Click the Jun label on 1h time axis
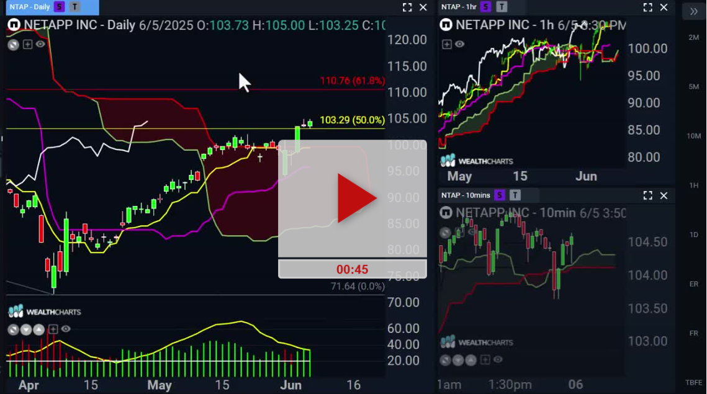 [x=586, y=176]
